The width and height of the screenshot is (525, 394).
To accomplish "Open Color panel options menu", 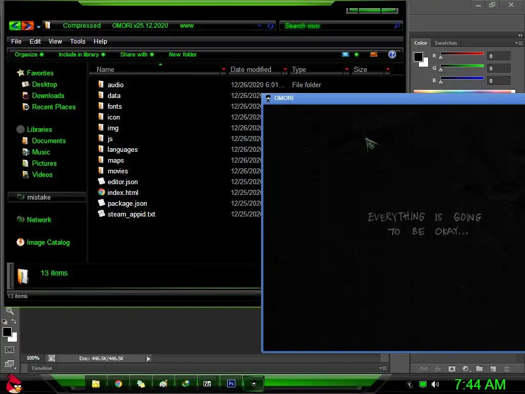I will click(x=519, y=43).
